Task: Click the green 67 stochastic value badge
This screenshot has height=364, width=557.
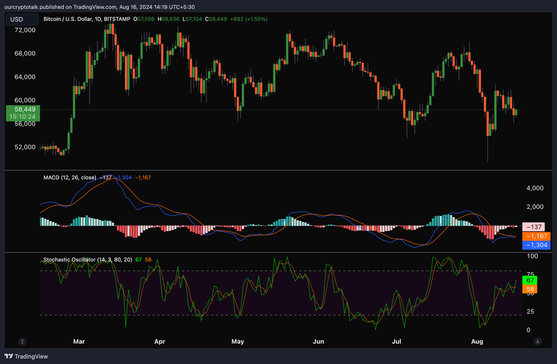Action: [x=529, y=280]
